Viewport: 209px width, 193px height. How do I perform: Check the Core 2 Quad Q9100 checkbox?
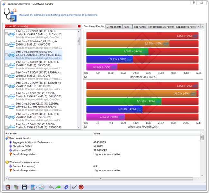(6, 106)
